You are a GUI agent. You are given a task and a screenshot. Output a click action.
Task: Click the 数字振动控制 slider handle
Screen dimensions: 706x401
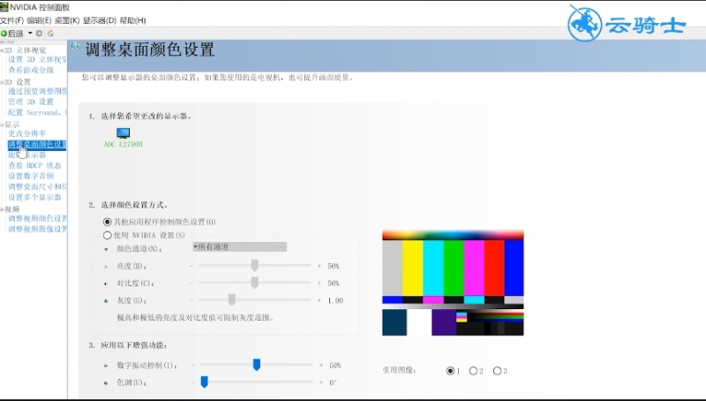pos(257,365)
